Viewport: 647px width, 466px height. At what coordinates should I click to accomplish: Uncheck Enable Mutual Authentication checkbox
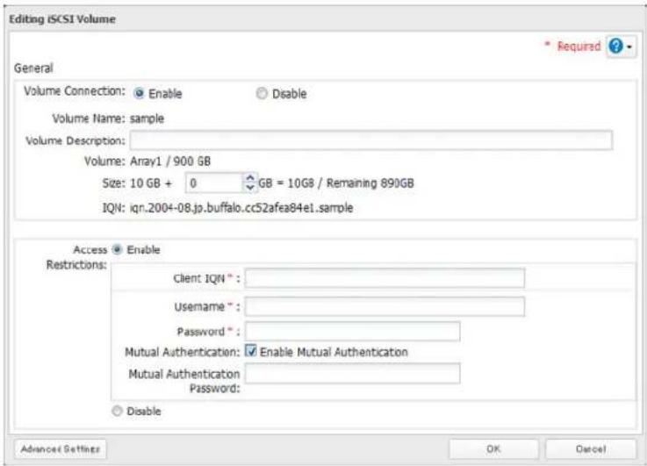coord(251,351)
